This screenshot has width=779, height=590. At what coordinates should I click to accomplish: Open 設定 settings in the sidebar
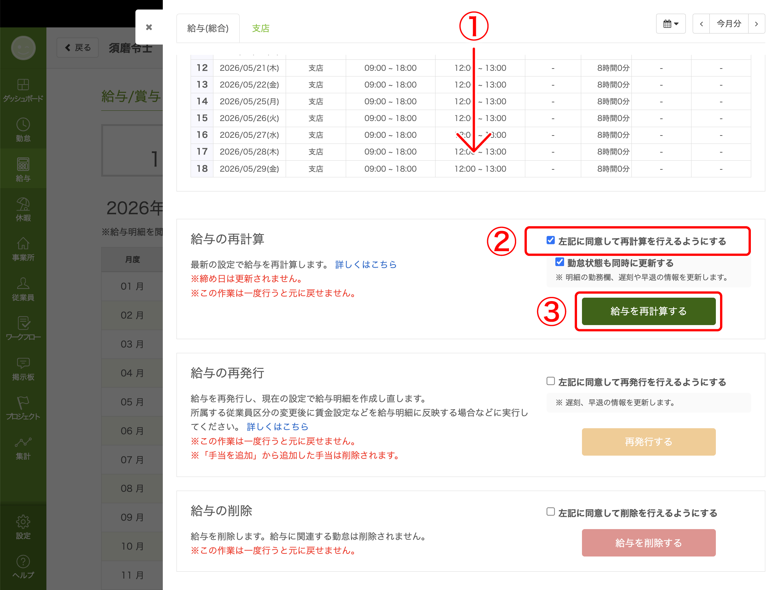click(23, 528)
